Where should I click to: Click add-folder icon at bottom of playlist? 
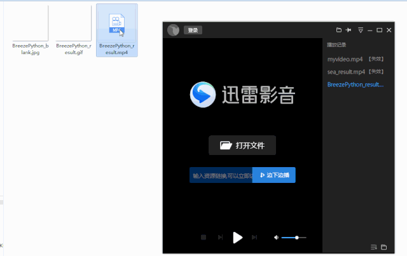coord(383,247)
